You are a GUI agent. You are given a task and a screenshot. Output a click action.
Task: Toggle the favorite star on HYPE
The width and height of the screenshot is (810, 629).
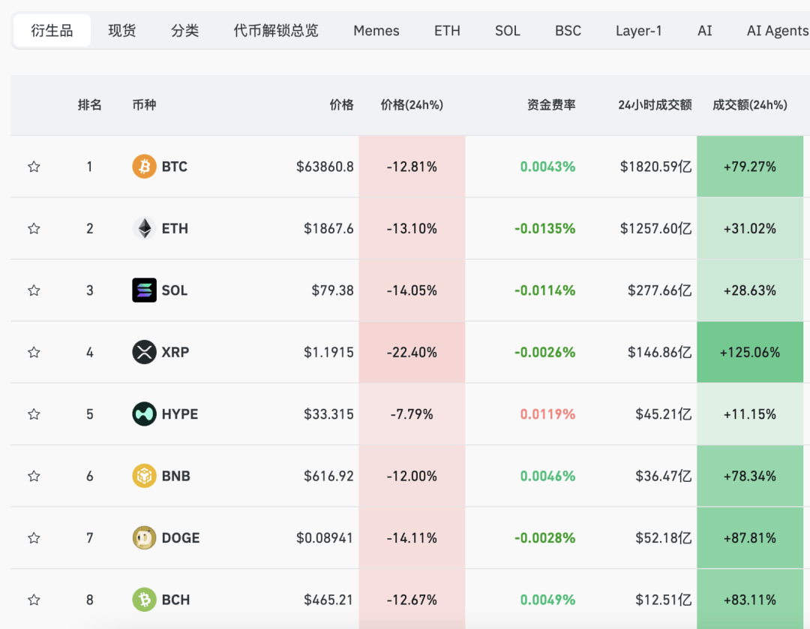34,414
